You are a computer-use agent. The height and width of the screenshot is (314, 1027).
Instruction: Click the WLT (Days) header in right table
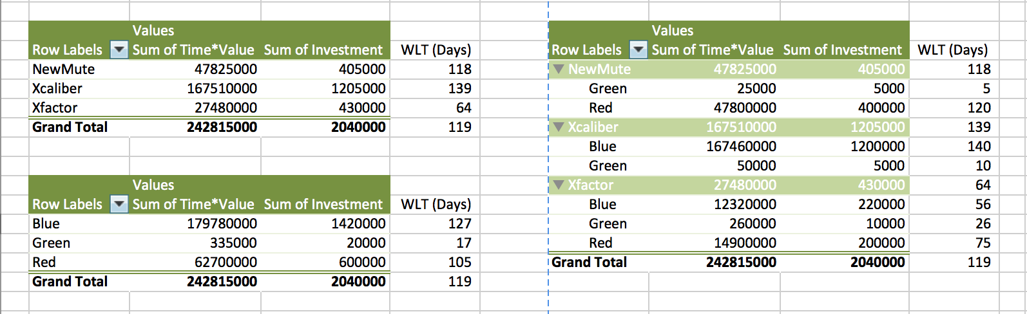click(x=952, y=50)
